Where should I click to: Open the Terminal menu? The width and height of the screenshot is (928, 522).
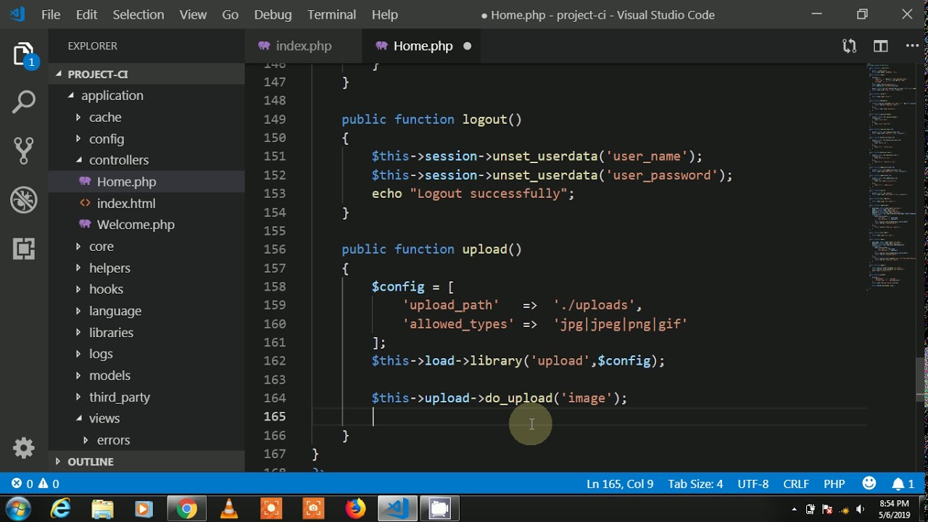pos(331,14)
